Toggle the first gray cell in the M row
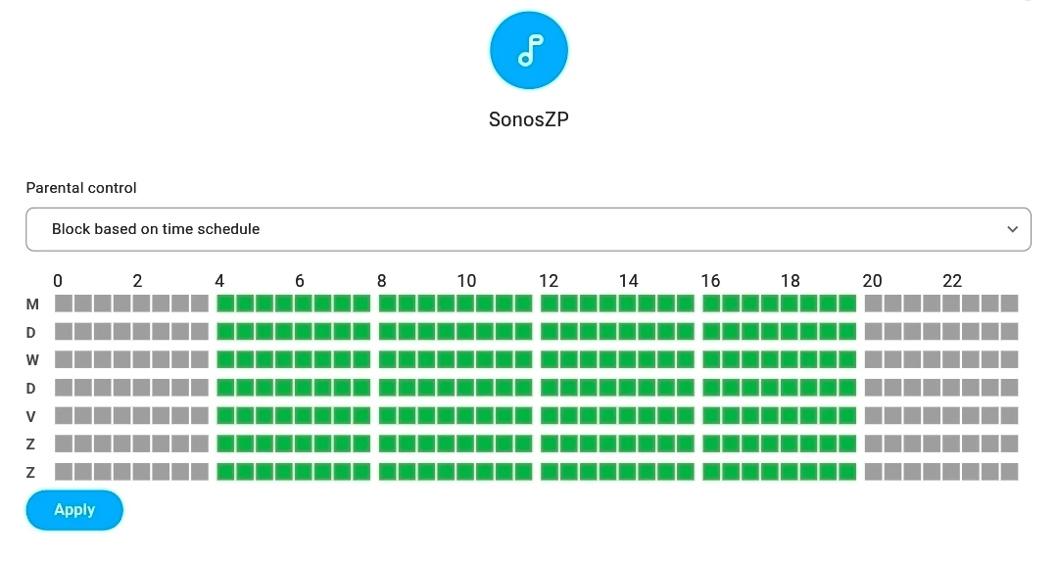Screen dimensions: 1058x561 [63, 304]
